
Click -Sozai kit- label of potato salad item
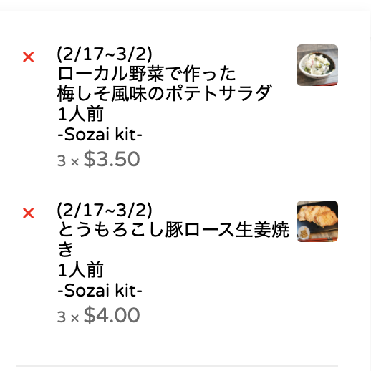point(100,135)
